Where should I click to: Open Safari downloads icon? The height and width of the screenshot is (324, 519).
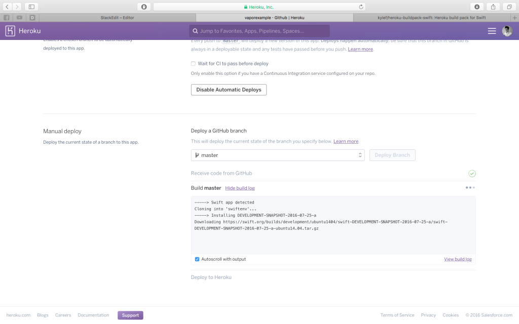477,7
